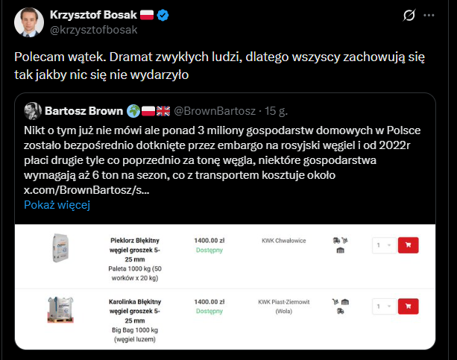Click Bartosz Brown's small avatar
457x360 pixels.
tap(32, 111)
